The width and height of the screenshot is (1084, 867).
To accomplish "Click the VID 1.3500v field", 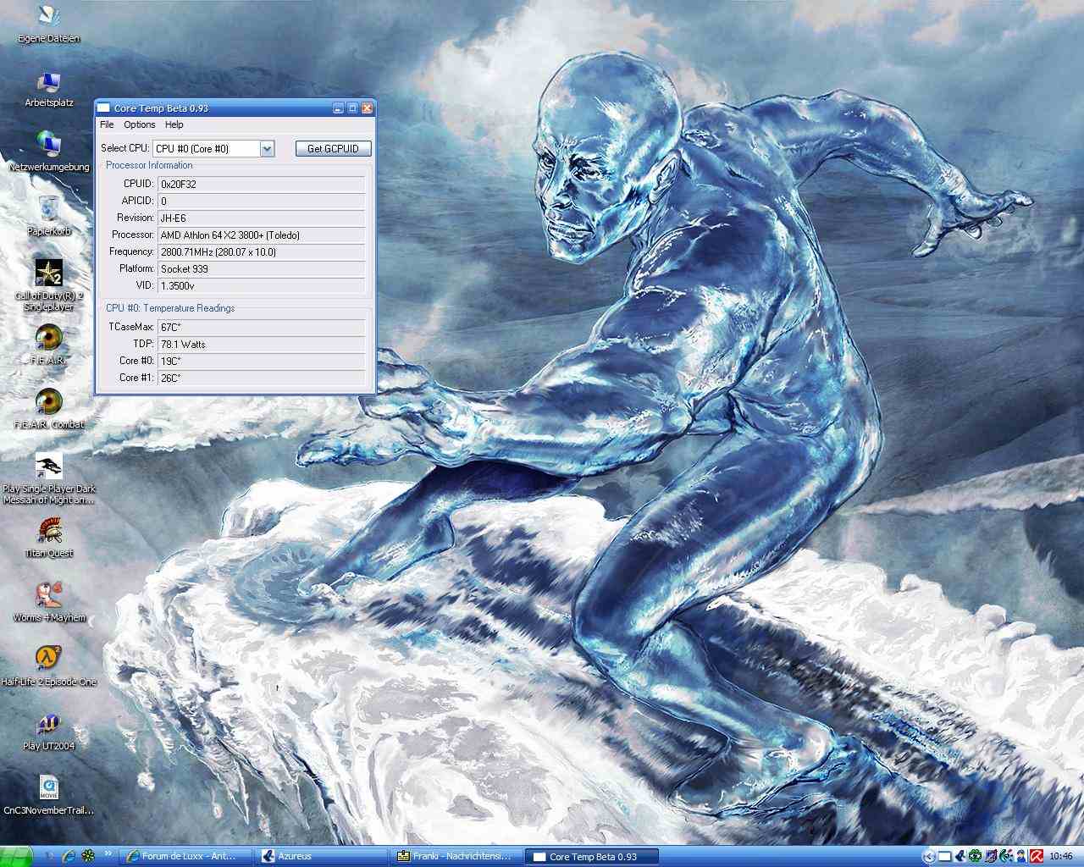I will (261, 285).
